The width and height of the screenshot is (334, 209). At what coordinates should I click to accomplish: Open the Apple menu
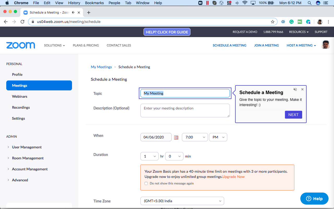click(7, 3)
